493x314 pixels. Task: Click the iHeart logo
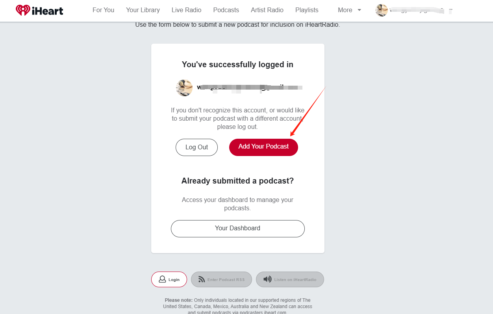[x=39, y=10]
